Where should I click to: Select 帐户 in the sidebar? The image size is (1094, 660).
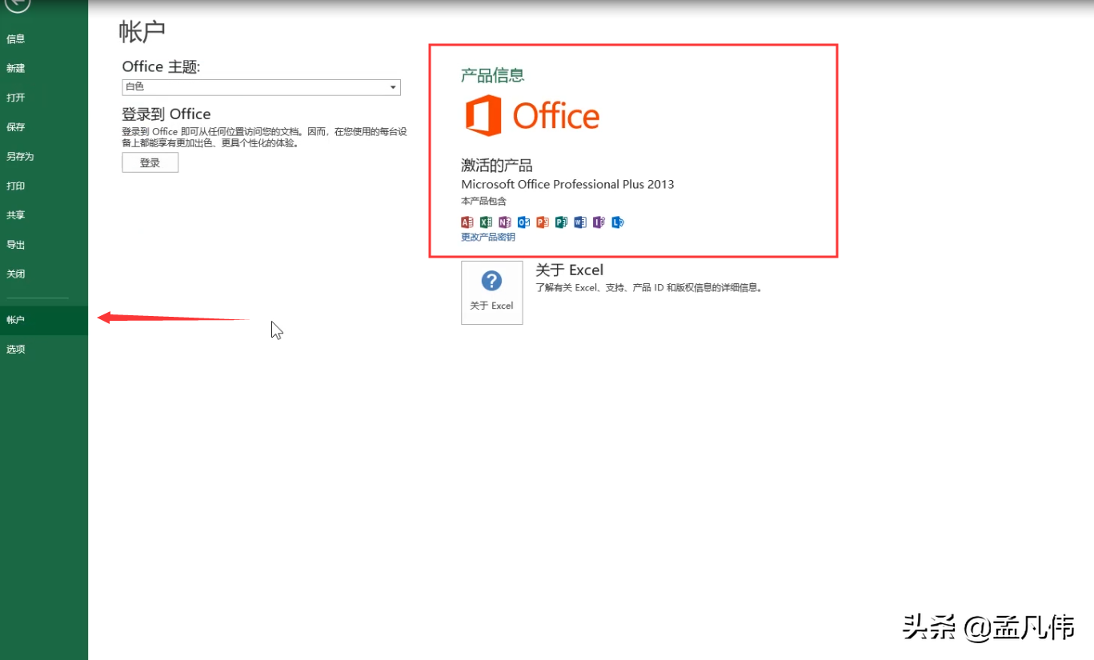click(44, 320)
